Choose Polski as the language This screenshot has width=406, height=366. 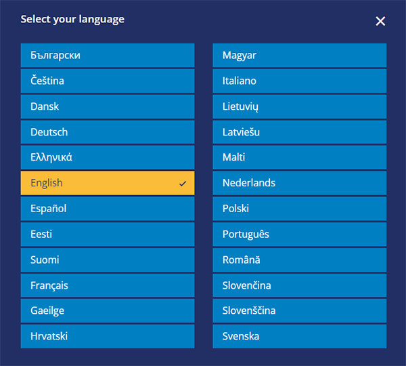click(x=299, y=209)
